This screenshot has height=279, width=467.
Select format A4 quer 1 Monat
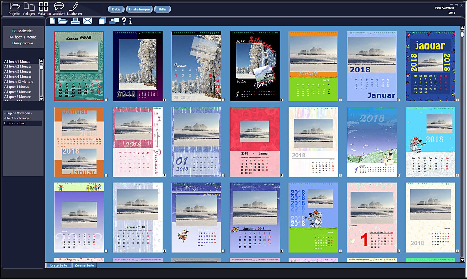pyautogui.click(x=21, y=87)
